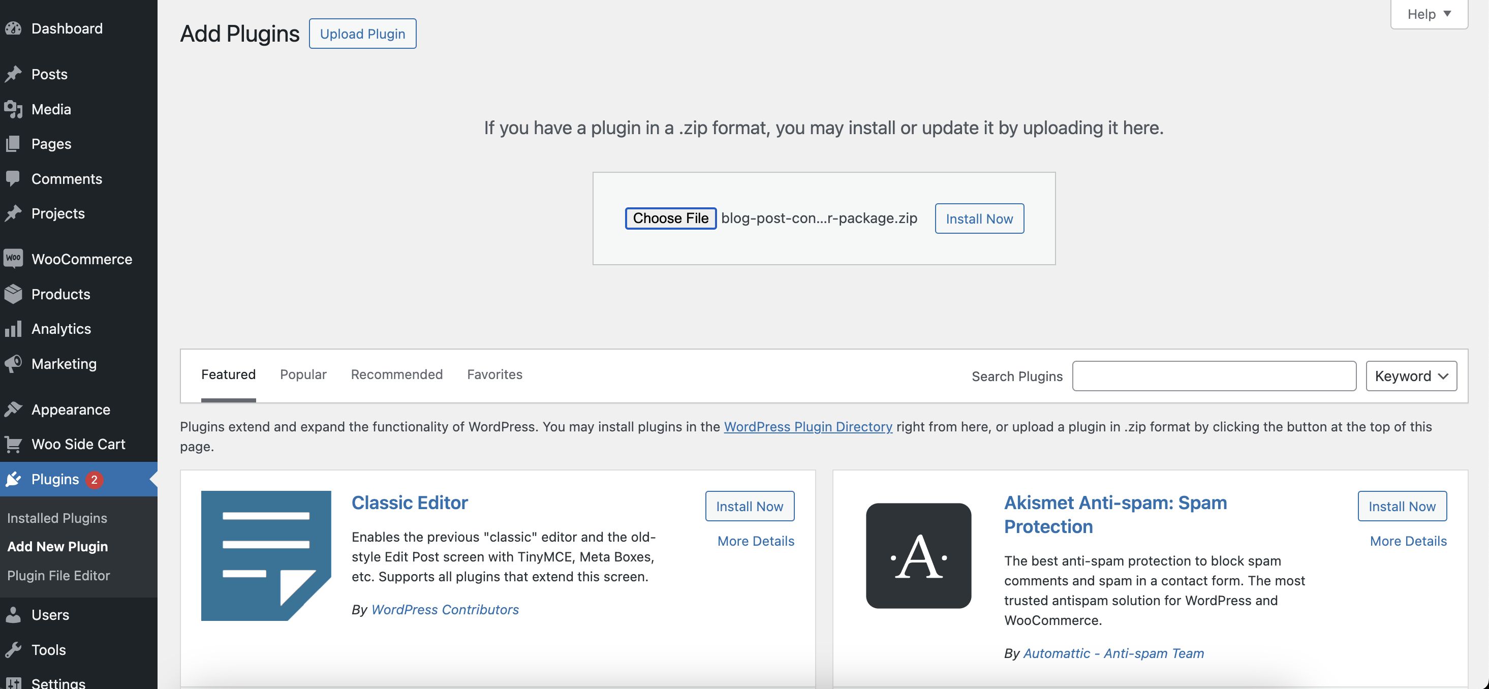Switch to the Recommended tab
Image resolution: width=1489 pixels, height=689 pixels.
(x=396, y=374)
